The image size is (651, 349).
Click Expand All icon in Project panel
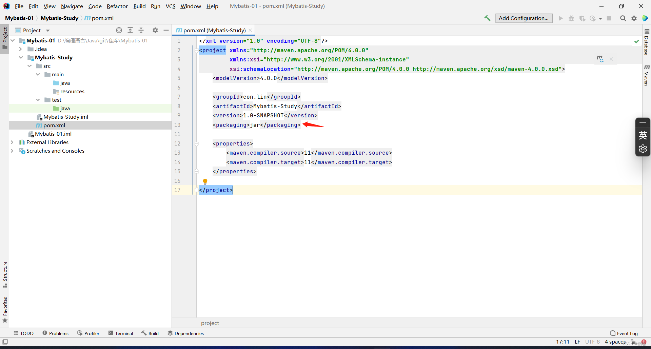pos(130,30)
